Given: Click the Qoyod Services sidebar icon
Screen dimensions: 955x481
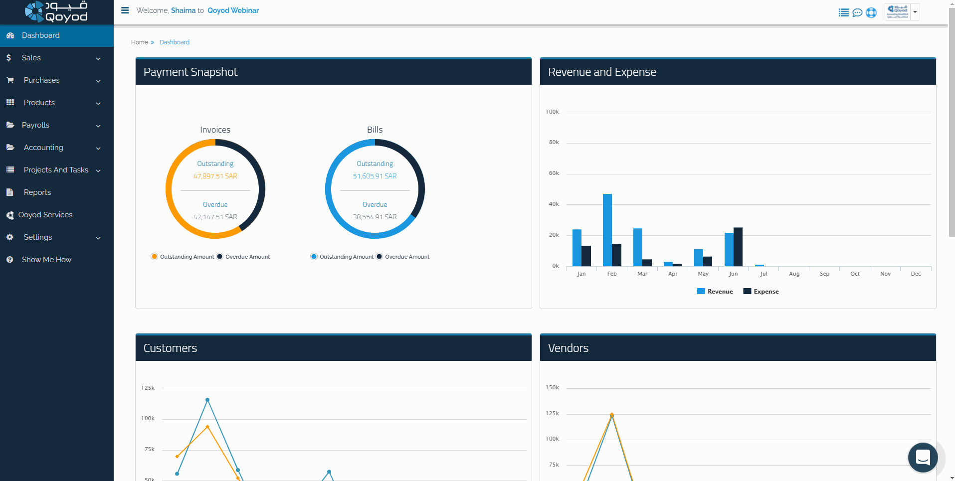Looking at the screenshot, I should pos(10,215).
